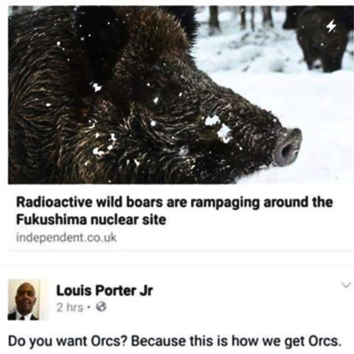Click the 'Do you want Orcs?' post text
The image size is (354, 354).
click(x=174, y=340)
